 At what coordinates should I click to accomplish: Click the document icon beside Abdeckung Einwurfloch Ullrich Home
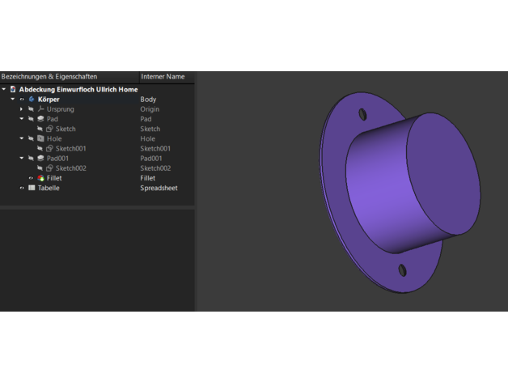coord(13,89)
